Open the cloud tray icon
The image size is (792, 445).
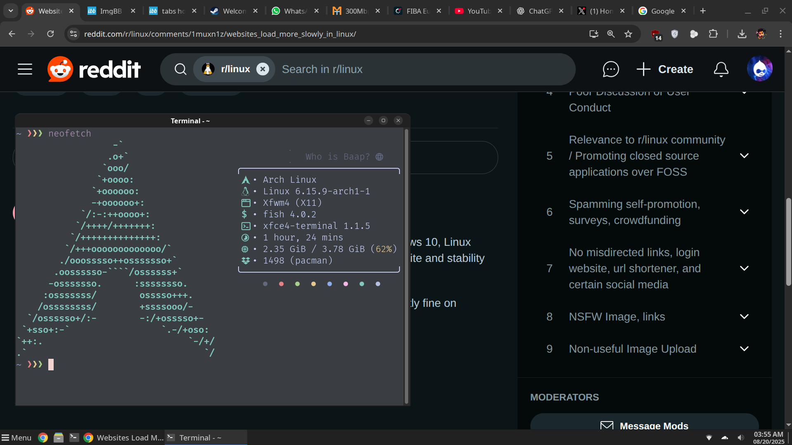725,438
